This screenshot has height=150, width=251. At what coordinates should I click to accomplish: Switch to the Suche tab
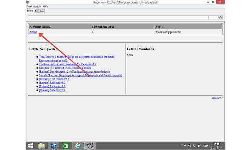[30, 11]
